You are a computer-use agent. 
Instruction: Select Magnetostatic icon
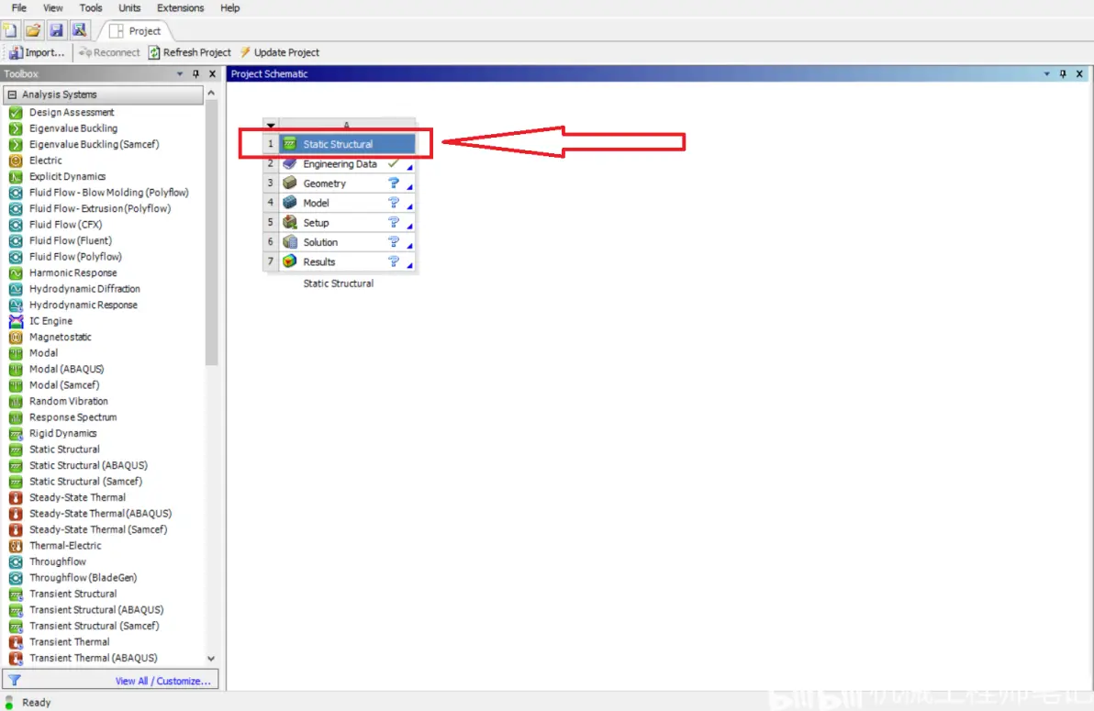point(16,337)
